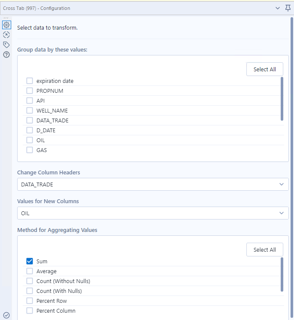Open the Change Column Headers dropdown
The height and width of the screenshot is (320, 294).
click(153, 184)
